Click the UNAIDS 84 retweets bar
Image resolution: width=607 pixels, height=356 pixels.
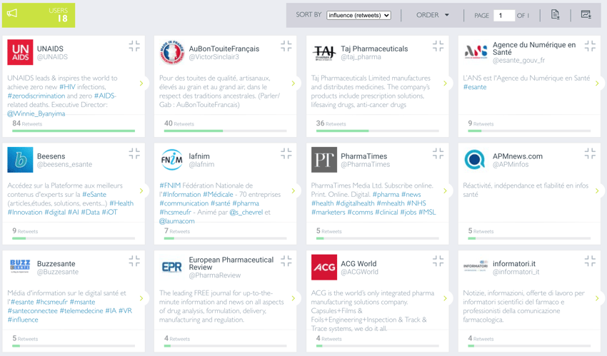pyautogui.click(x=74, y=131)
